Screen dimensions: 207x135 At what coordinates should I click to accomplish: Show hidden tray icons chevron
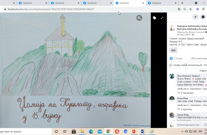(182, 131)
